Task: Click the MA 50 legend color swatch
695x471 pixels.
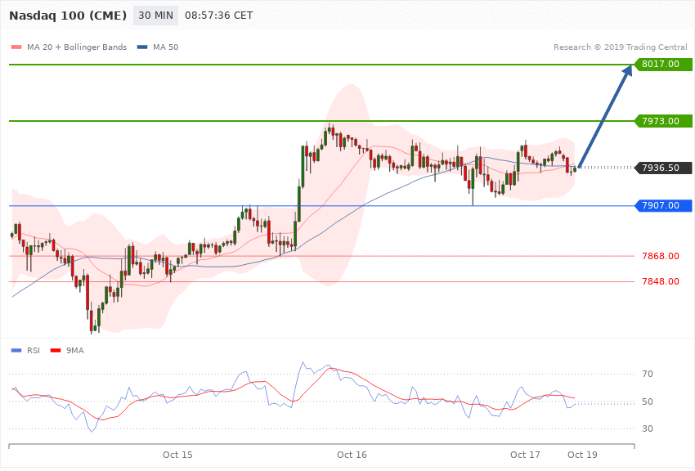Action: coord(142,47)
